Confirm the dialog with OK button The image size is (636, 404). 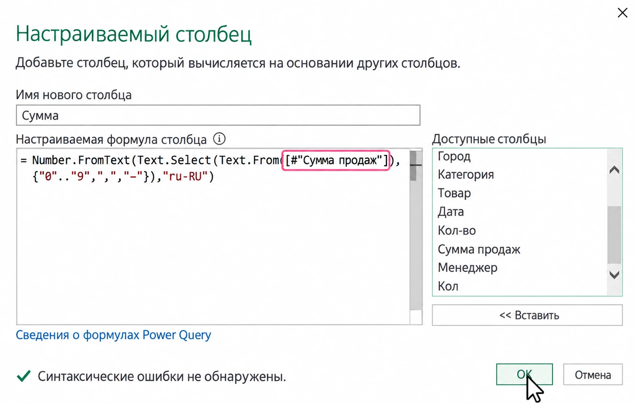click(x=524, y=375)
